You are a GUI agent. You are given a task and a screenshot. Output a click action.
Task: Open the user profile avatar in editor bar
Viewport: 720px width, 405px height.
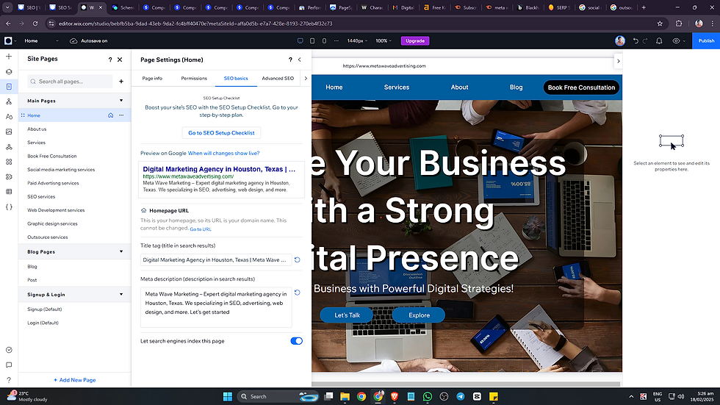click(x=620, y=41)
